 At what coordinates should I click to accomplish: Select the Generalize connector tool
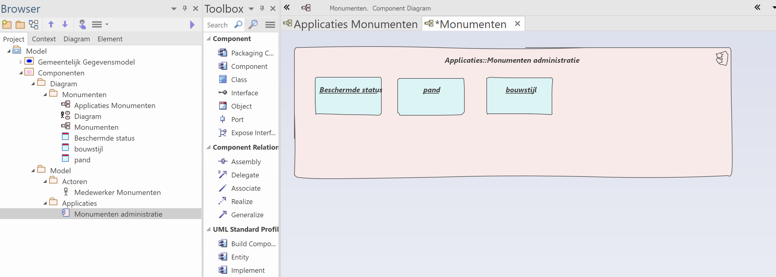pyautogui.click(x=247, y=215)
